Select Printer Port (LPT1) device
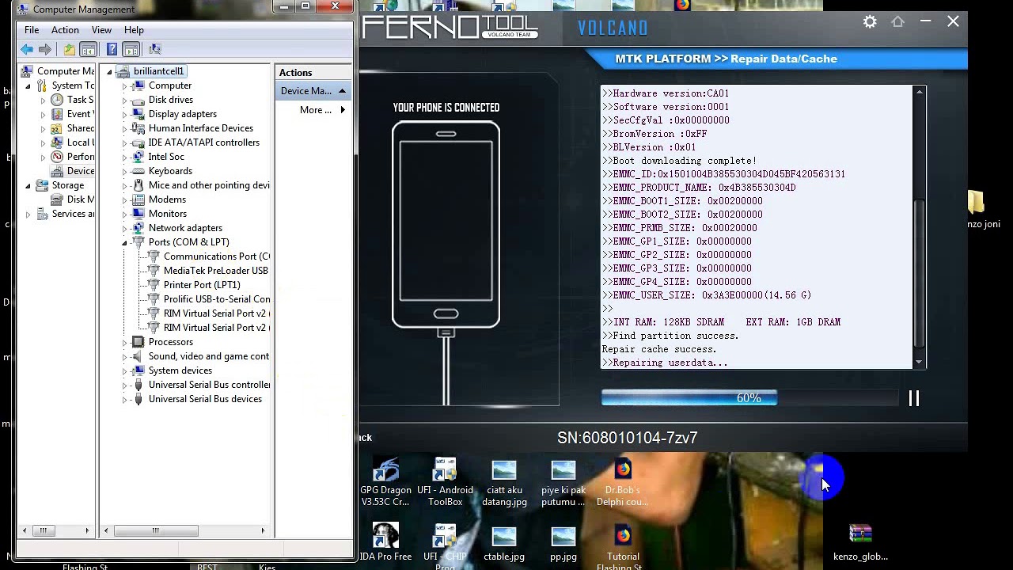Image resolution: width=1013 pixels, height=570 pixels. (194, 285)
